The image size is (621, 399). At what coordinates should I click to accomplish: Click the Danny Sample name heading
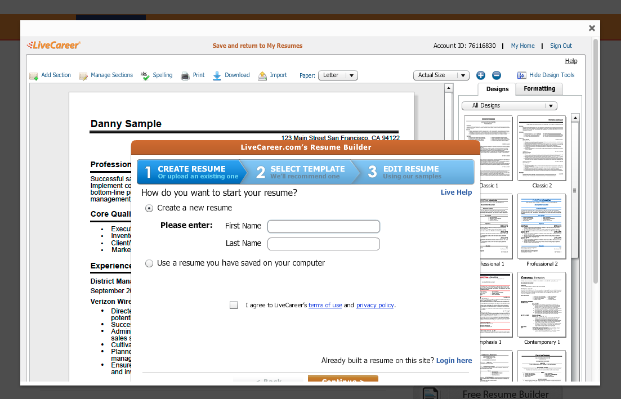click(x=126, y=124)
